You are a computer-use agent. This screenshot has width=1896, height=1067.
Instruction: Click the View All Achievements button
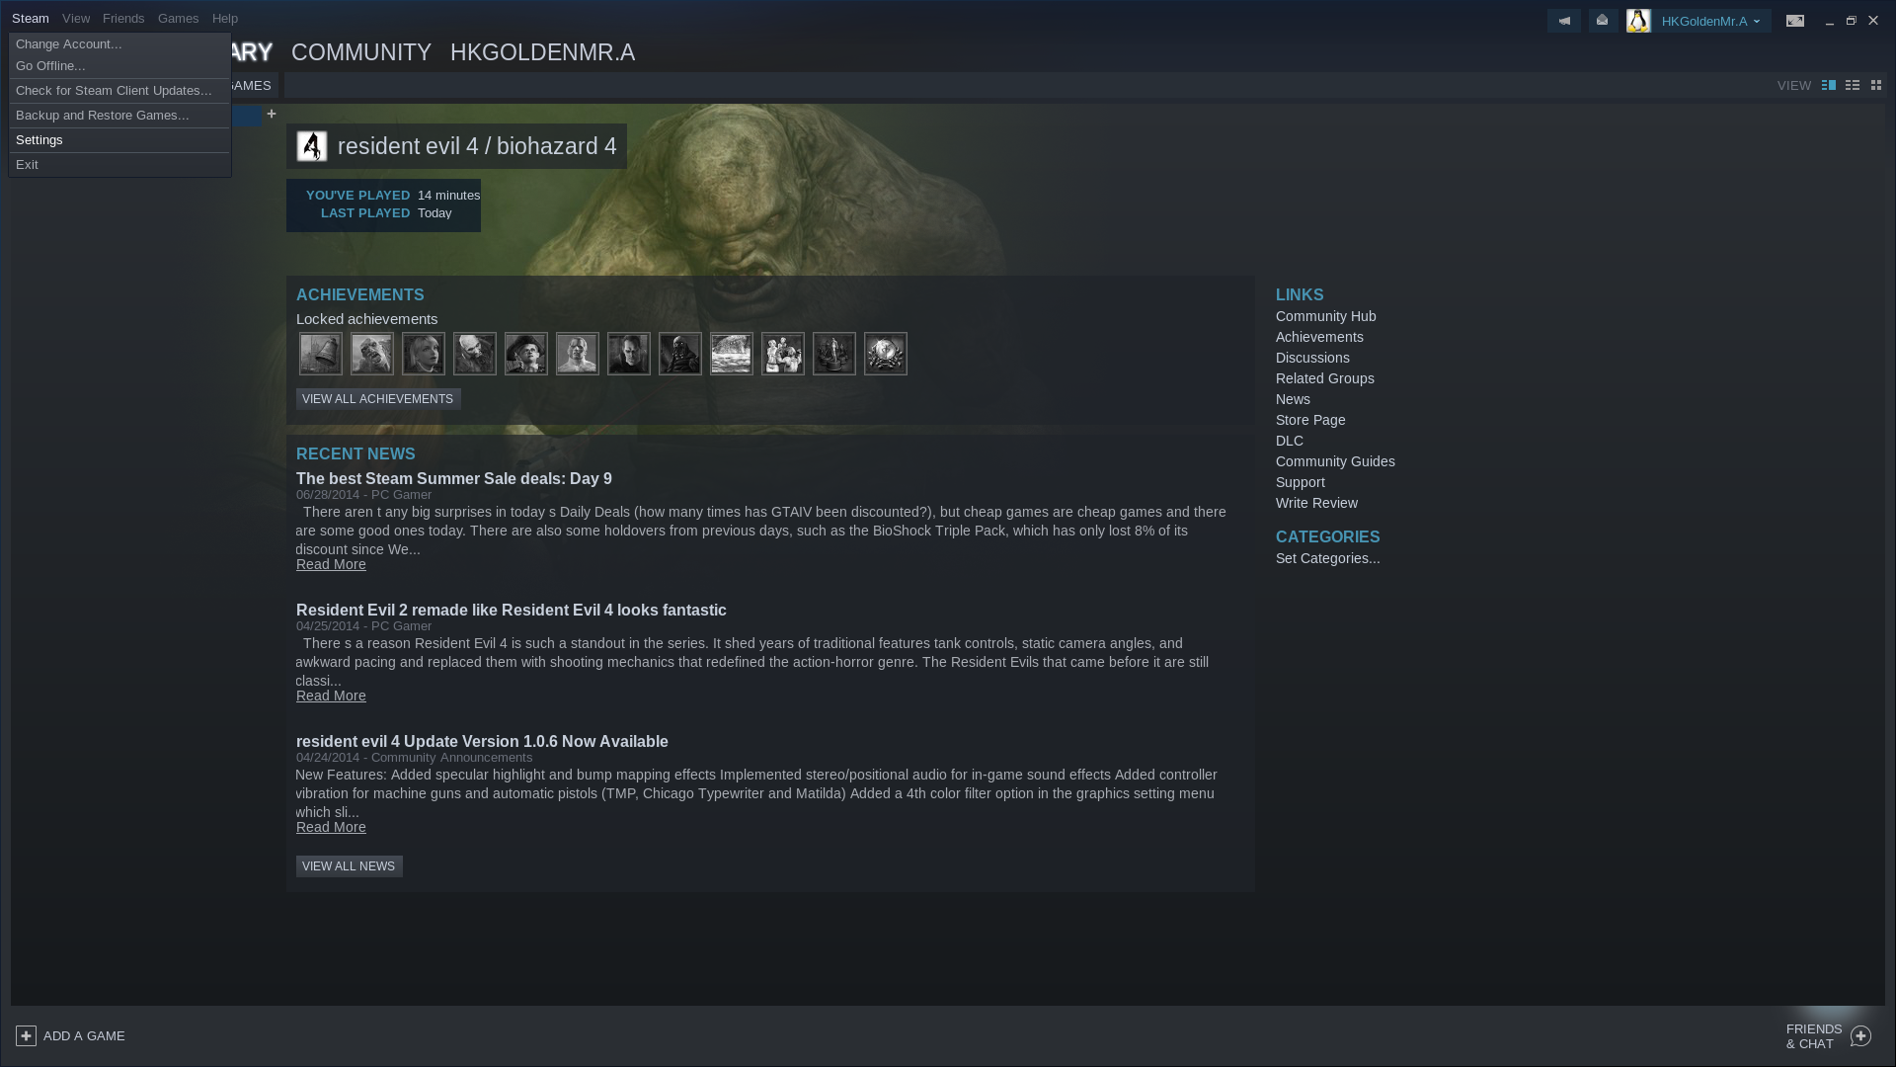378,399
